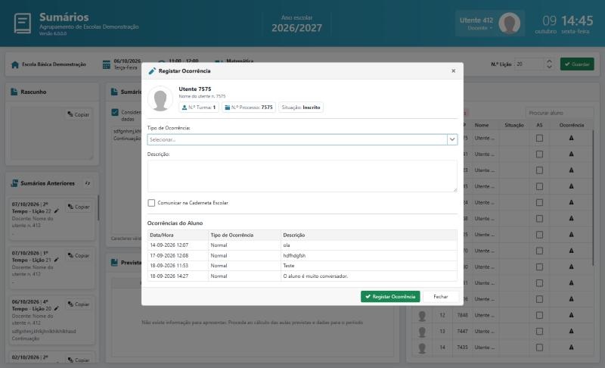Click the refresh icon next to Sumários Anteriores
The height and width of the screenshot is (368, 605).
pos(88,183)
